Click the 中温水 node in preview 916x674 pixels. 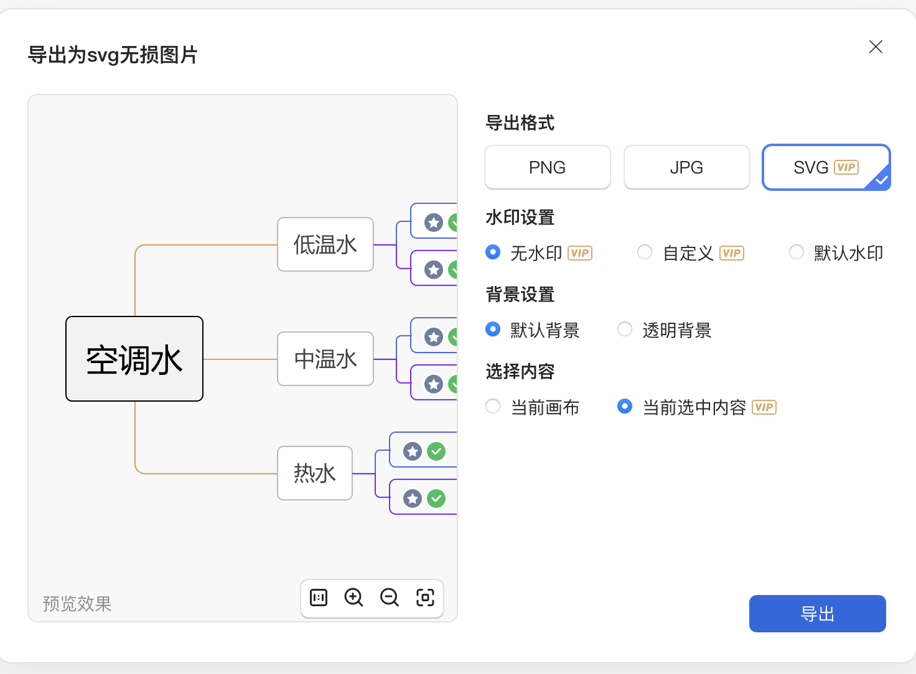(325, 359)
